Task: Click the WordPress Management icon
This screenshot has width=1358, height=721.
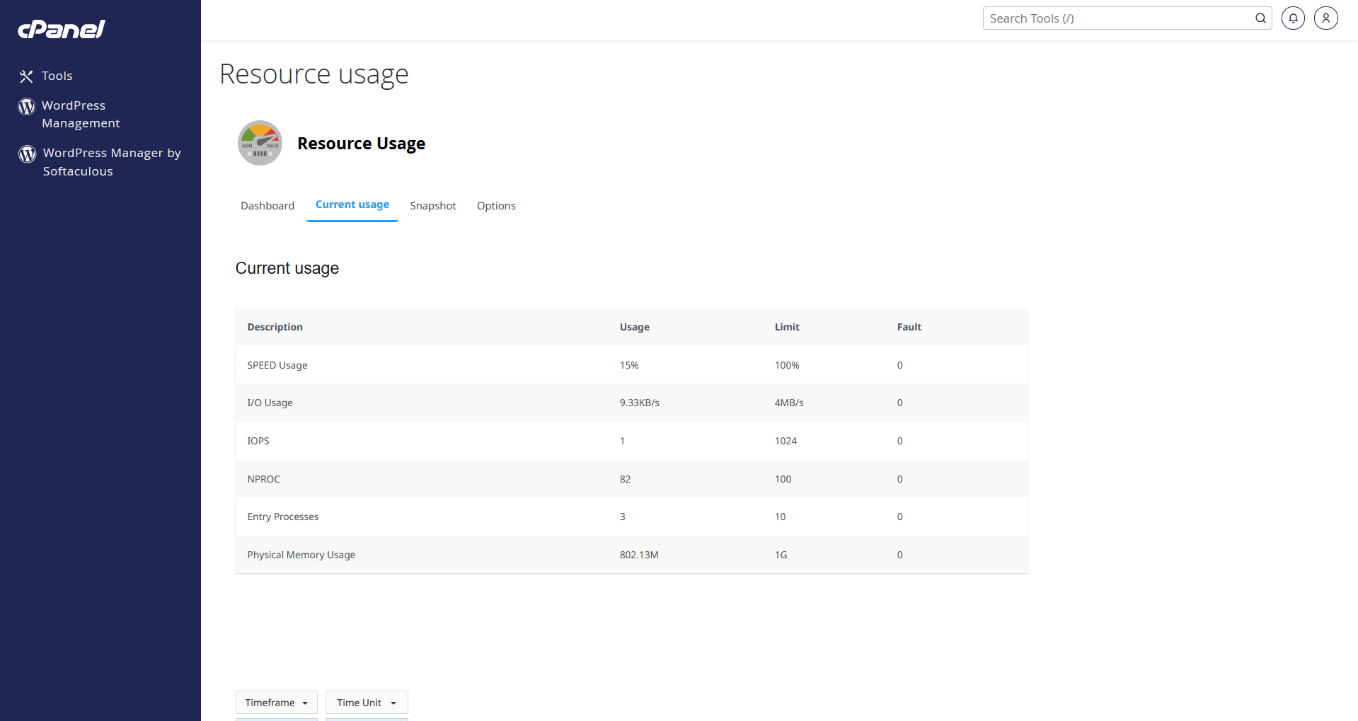Action: tap(27, 106)
